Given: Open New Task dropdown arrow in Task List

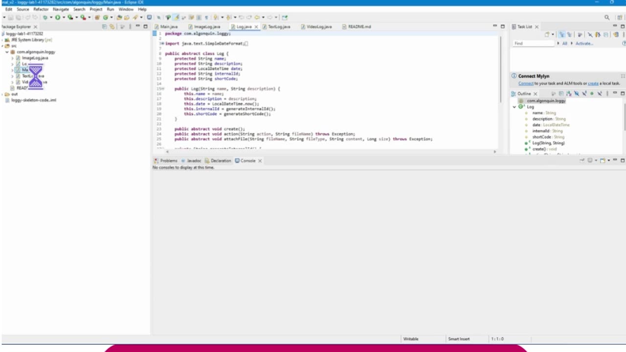Looking at the screenshot, I should (x=553, y=34).
